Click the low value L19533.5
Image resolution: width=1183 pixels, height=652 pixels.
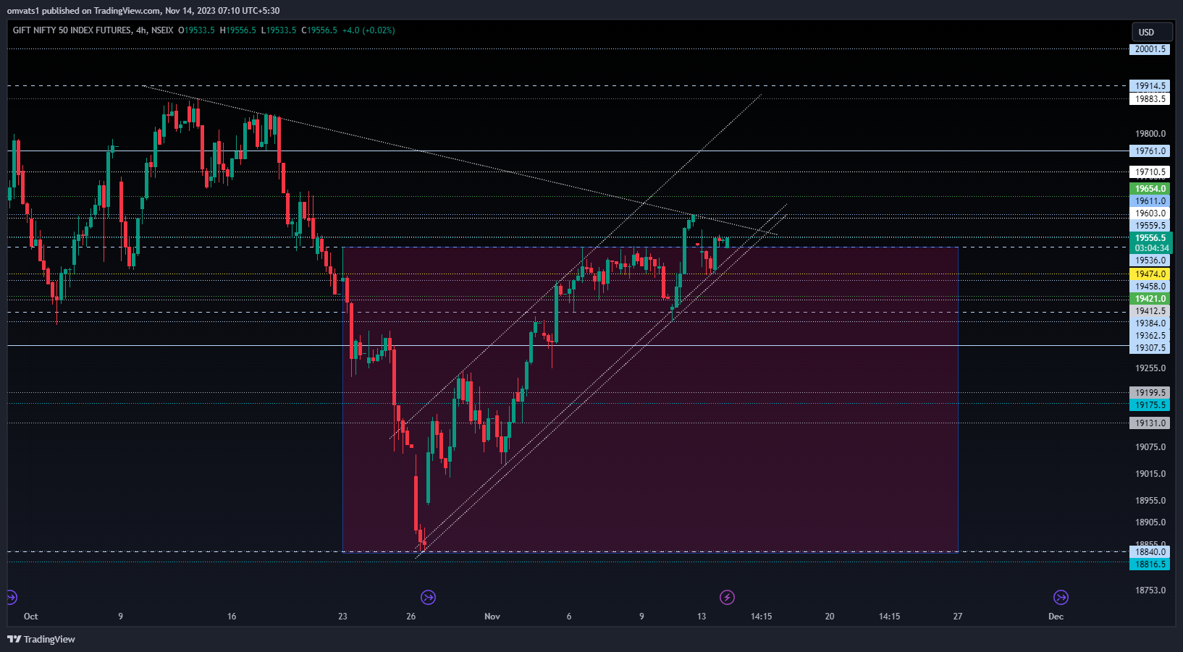279,30
